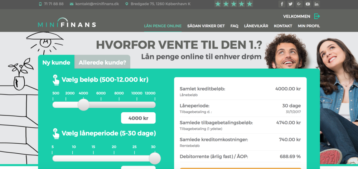358x169 pixels.
Task: Switch to the Allerede kunde? tab
Action: 102,62
